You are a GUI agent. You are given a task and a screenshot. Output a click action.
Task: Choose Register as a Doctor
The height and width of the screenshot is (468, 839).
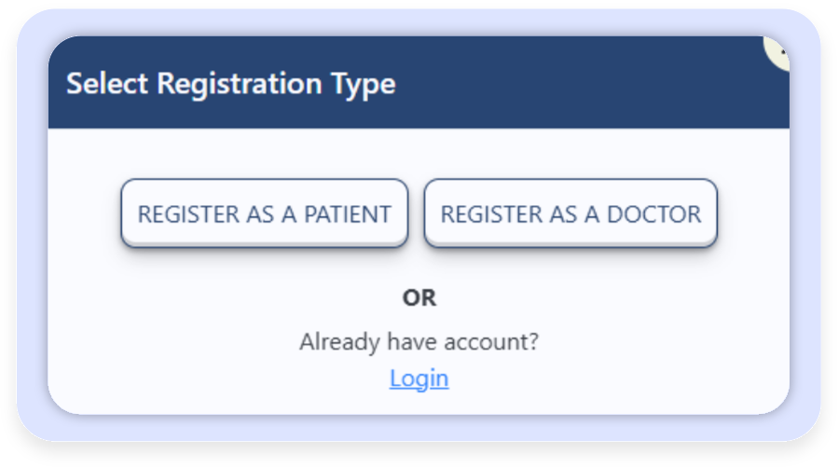pyautogui.click(x=571, y=213)
